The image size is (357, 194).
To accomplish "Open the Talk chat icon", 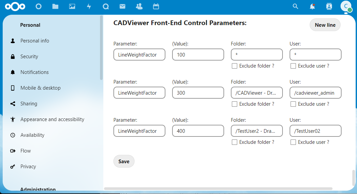I will click(x=106, y=7).
